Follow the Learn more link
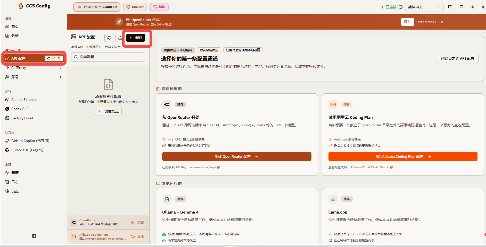 pyautogui.click(x=426, y=22)
